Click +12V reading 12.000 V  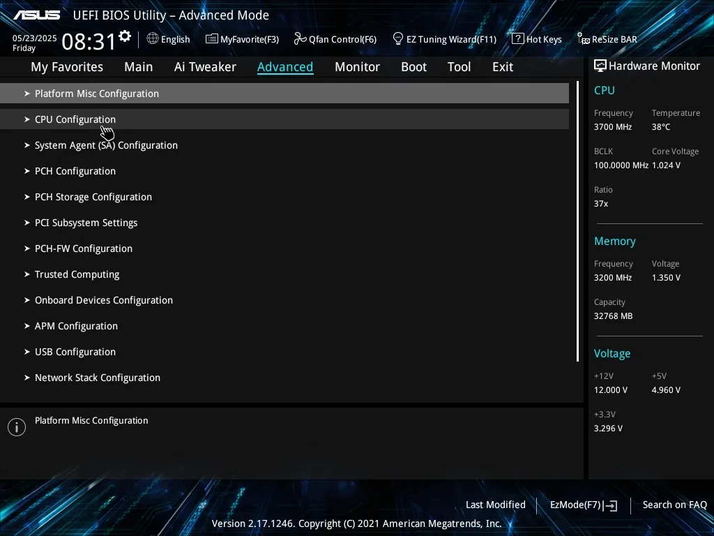coord(611,390)
